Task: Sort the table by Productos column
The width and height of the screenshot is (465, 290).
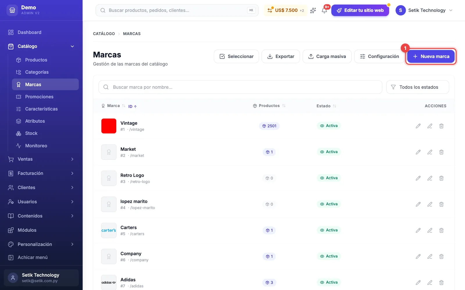Action: tap(269, 106)
